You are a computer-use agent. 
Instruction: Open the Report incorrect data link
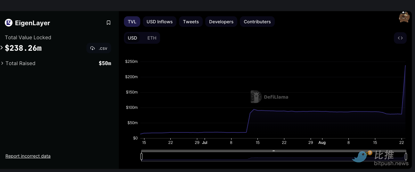[x=28, y=156]
